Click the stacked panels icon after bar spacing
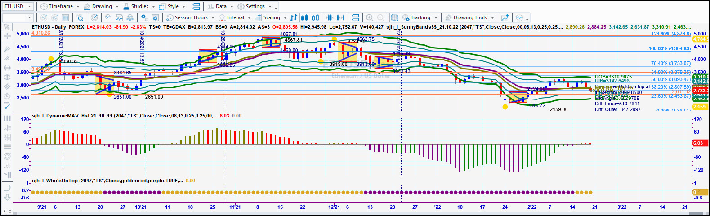 (355, 17)
